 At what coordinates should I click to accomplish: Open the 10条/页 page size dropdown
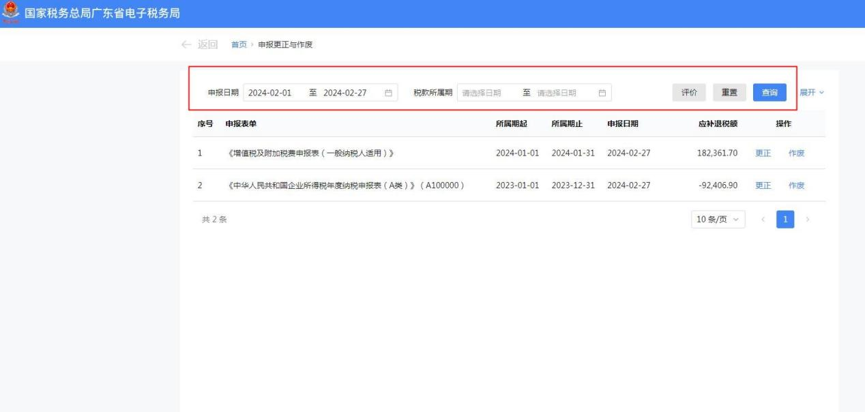click(x=718, y=219)
